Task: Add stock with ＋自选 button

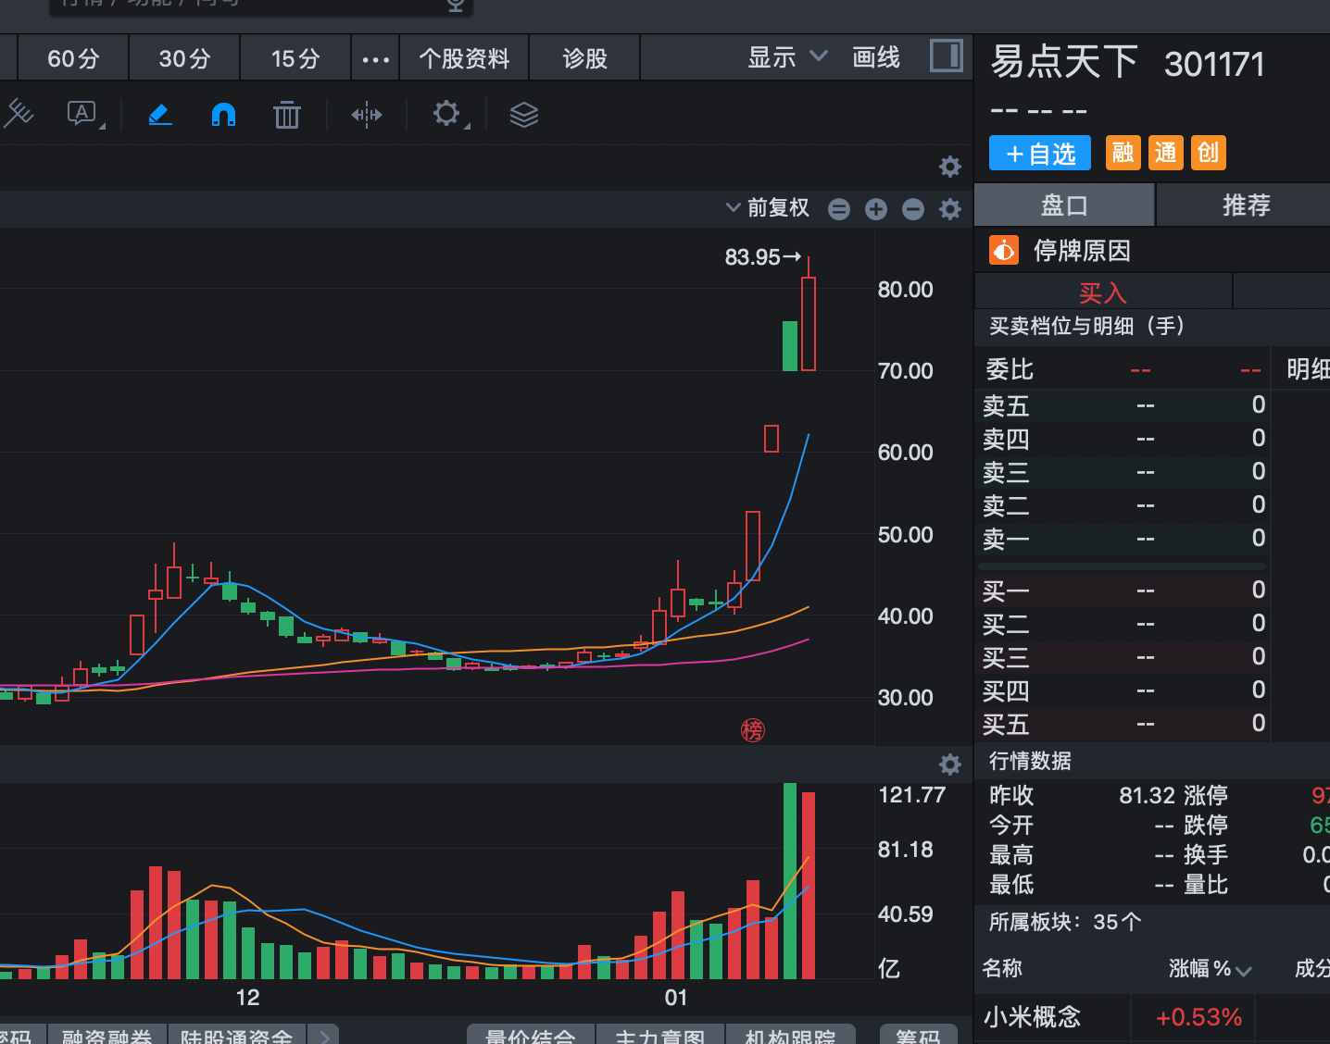Action: click(1040, 153)
